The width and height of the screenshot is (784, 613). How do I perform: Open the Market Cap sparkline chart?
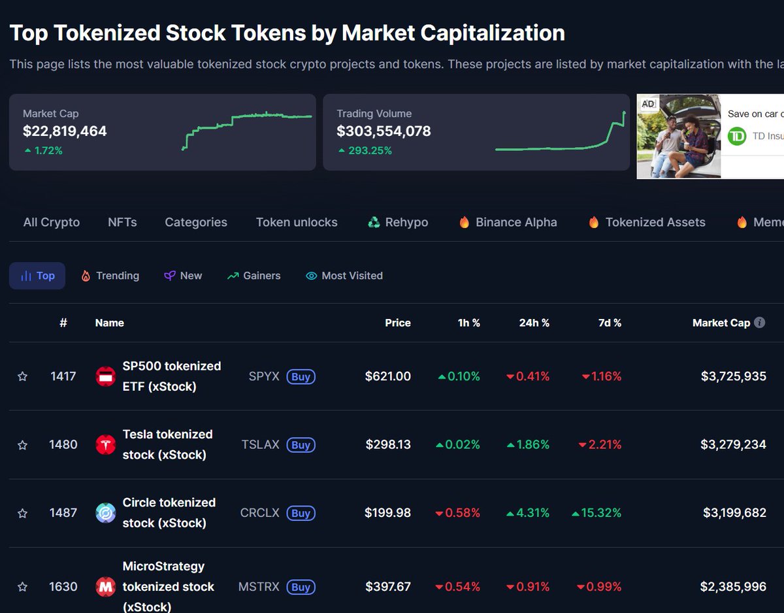tap(246, 131)
